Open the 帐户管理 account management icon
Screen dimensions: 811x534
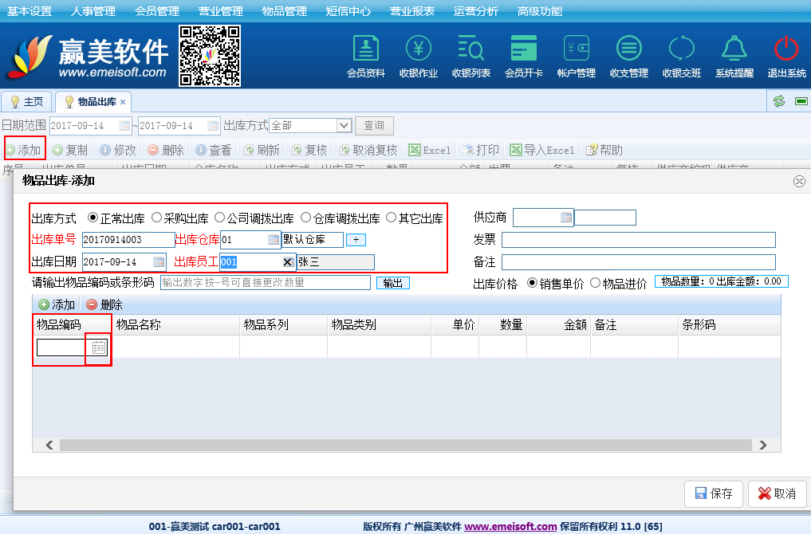tap(577, 49)
